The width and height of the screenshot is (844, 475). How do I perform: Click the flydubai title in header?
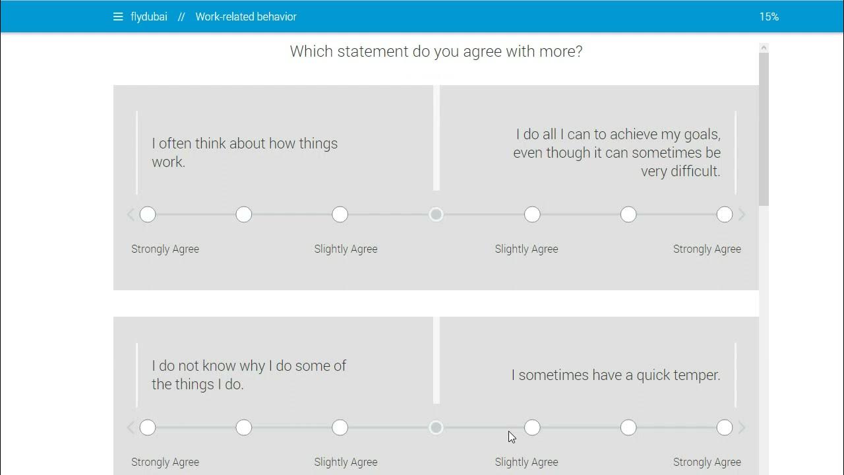click(x=149, y=16)
